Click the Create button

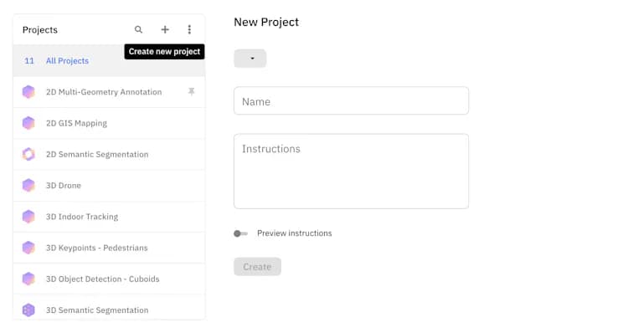(258, 267)
